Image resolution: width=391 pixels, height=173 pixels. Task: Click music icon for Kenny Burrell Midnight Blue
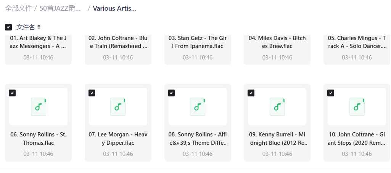coord(277,107)
